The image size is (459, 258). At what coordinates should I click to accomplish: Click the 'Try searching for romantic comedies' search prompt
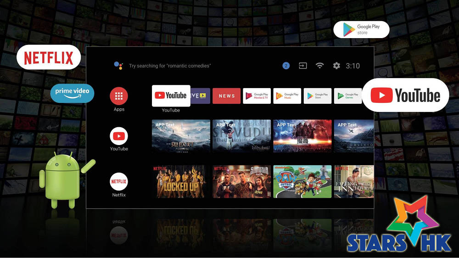coord(170,66)
